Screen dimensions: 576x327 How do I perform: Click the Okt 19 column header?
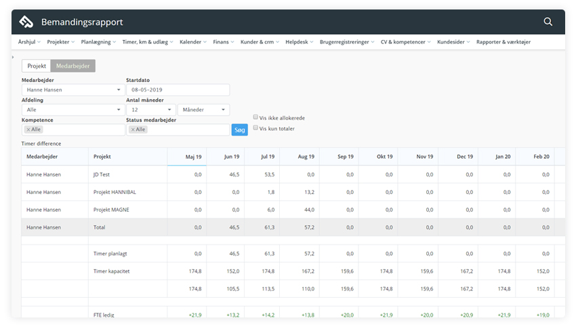[378, 156]
